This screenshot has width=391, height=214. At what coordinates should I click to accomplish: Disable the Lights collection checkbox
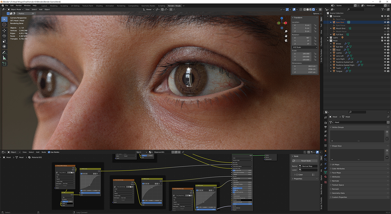(382, 37)
